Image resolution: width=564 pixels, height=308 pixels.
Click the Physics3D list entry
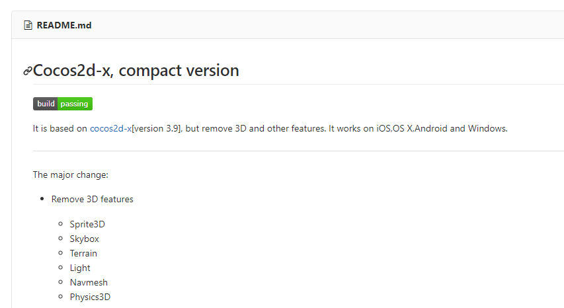[90, 297]
